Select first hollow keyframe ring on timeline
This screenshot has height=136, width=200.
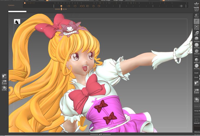[69, 6]
